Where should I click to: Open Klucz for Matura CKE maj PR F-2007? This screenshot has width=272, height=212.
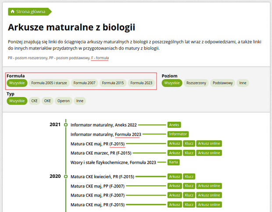[189, 195]
